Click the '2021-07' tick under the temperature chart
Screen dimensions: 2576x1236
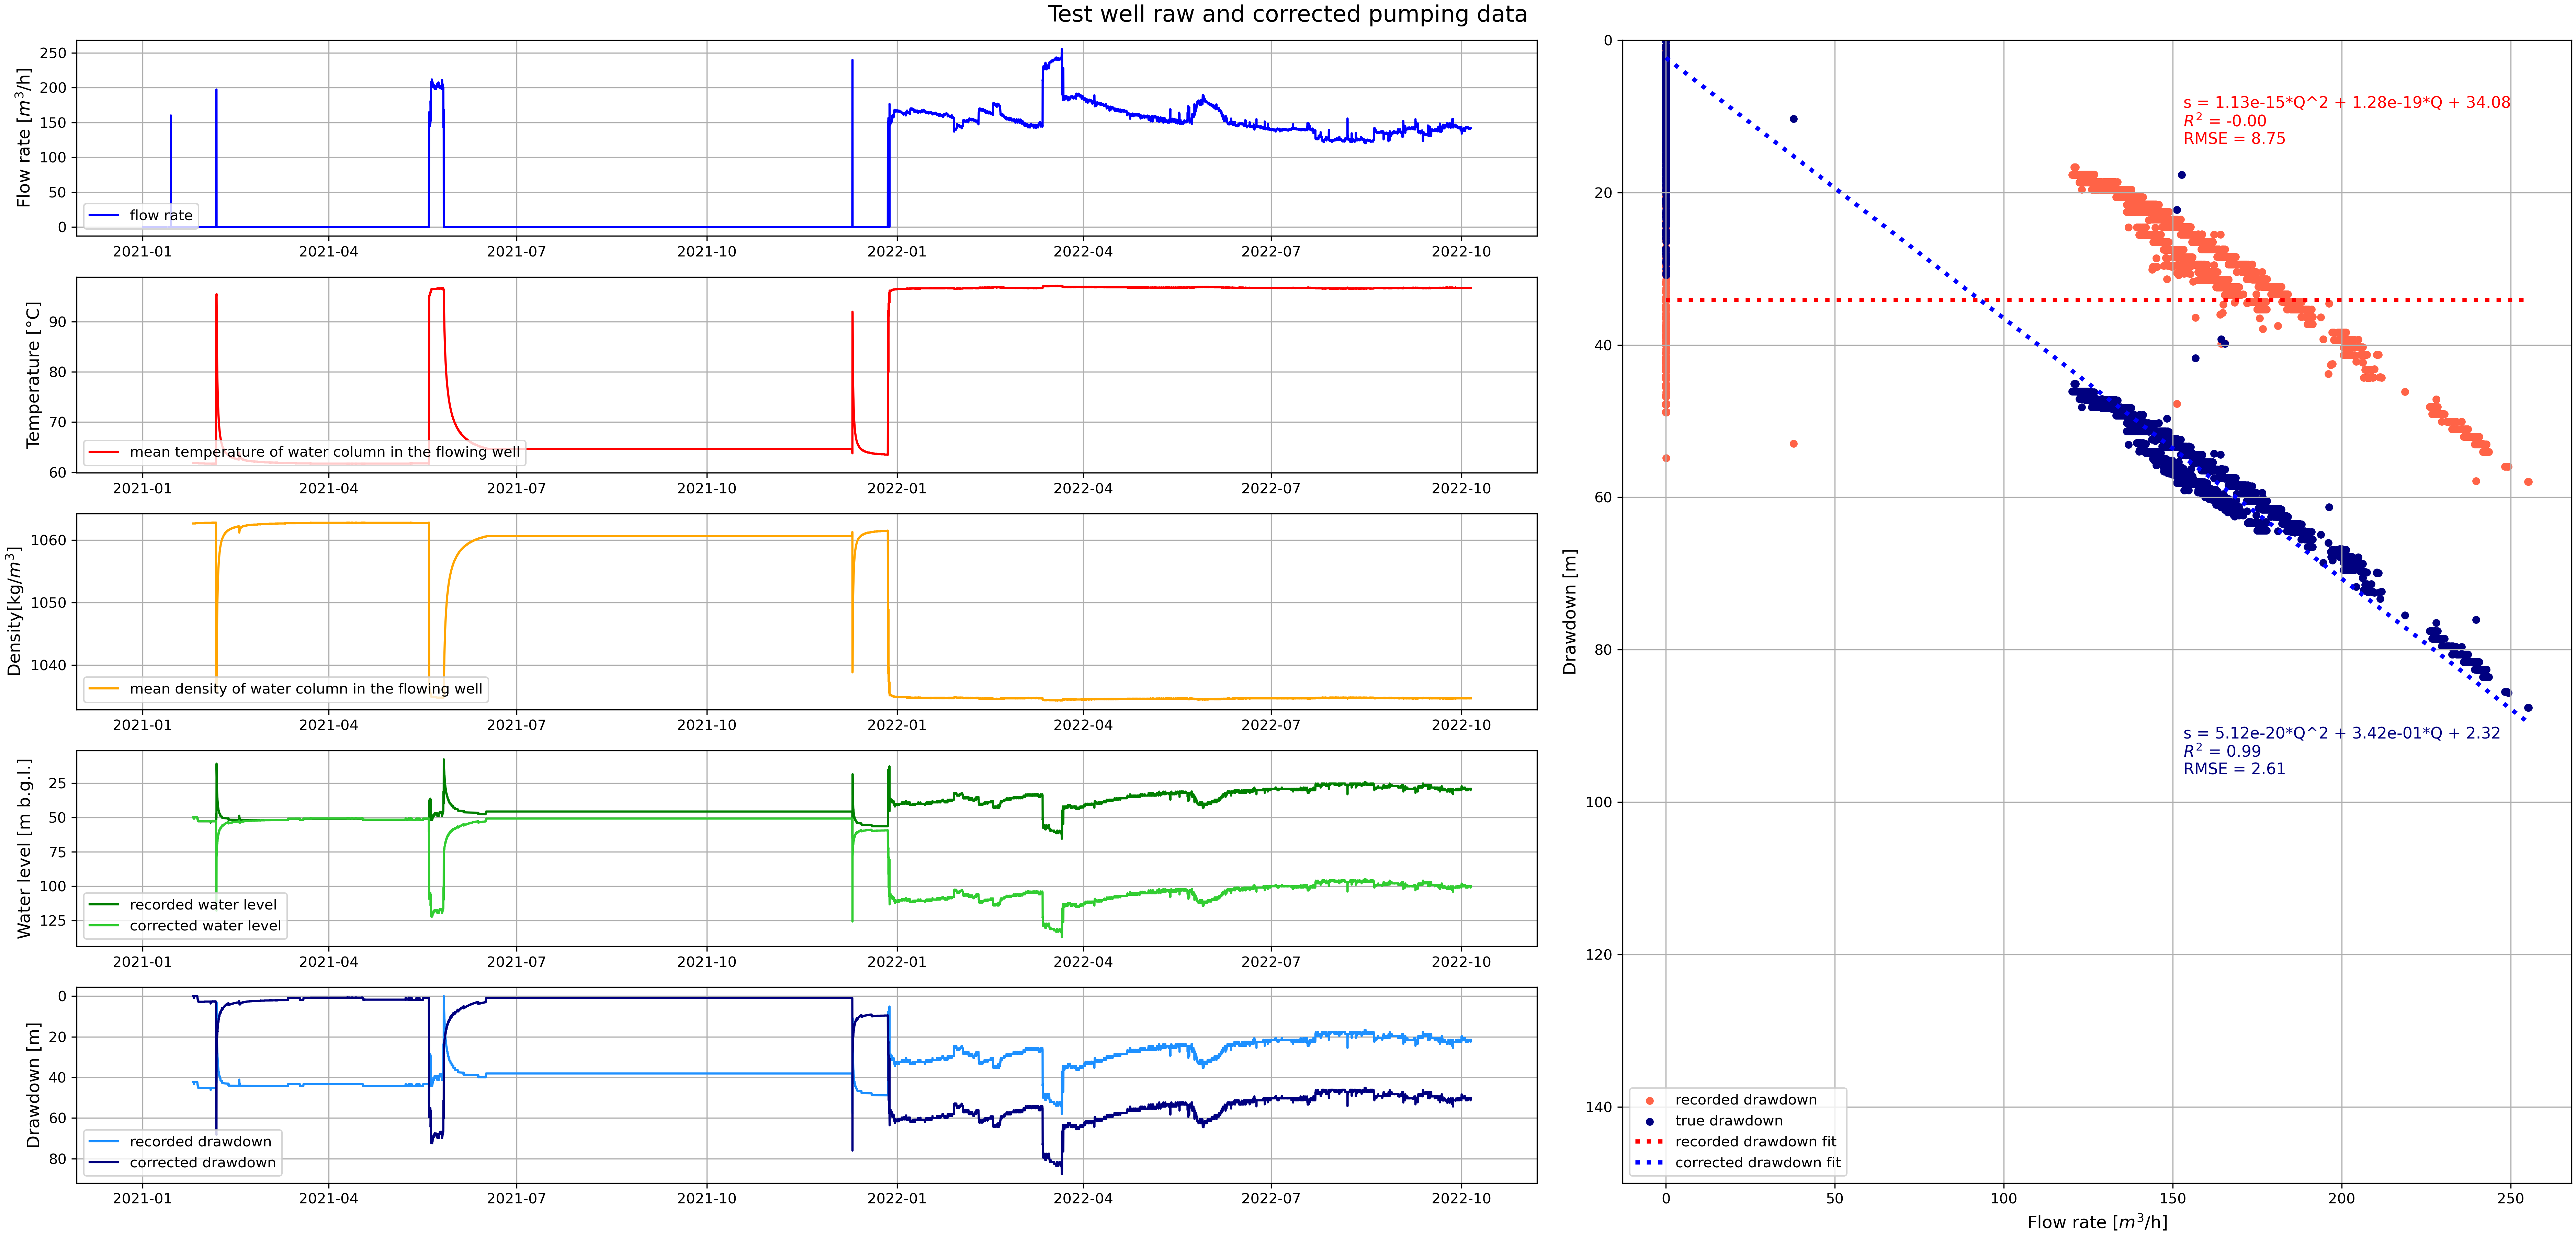[516, 489]
